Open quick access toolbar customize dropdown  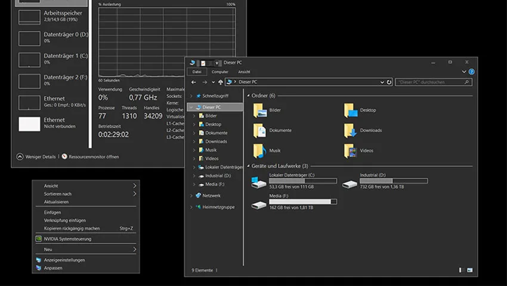tap(217, 63)
